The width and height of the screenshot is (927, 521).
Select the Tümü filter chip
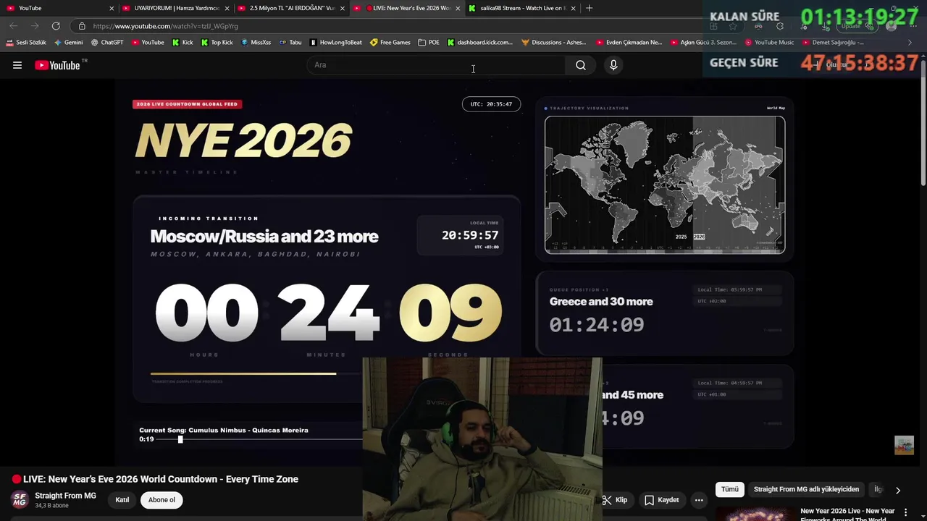click(x=730, y=489)
